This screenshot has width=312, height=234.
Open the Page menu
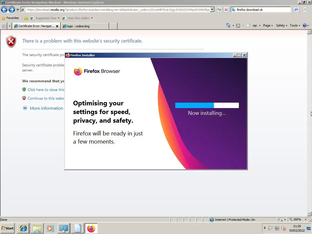pos(268,25)
